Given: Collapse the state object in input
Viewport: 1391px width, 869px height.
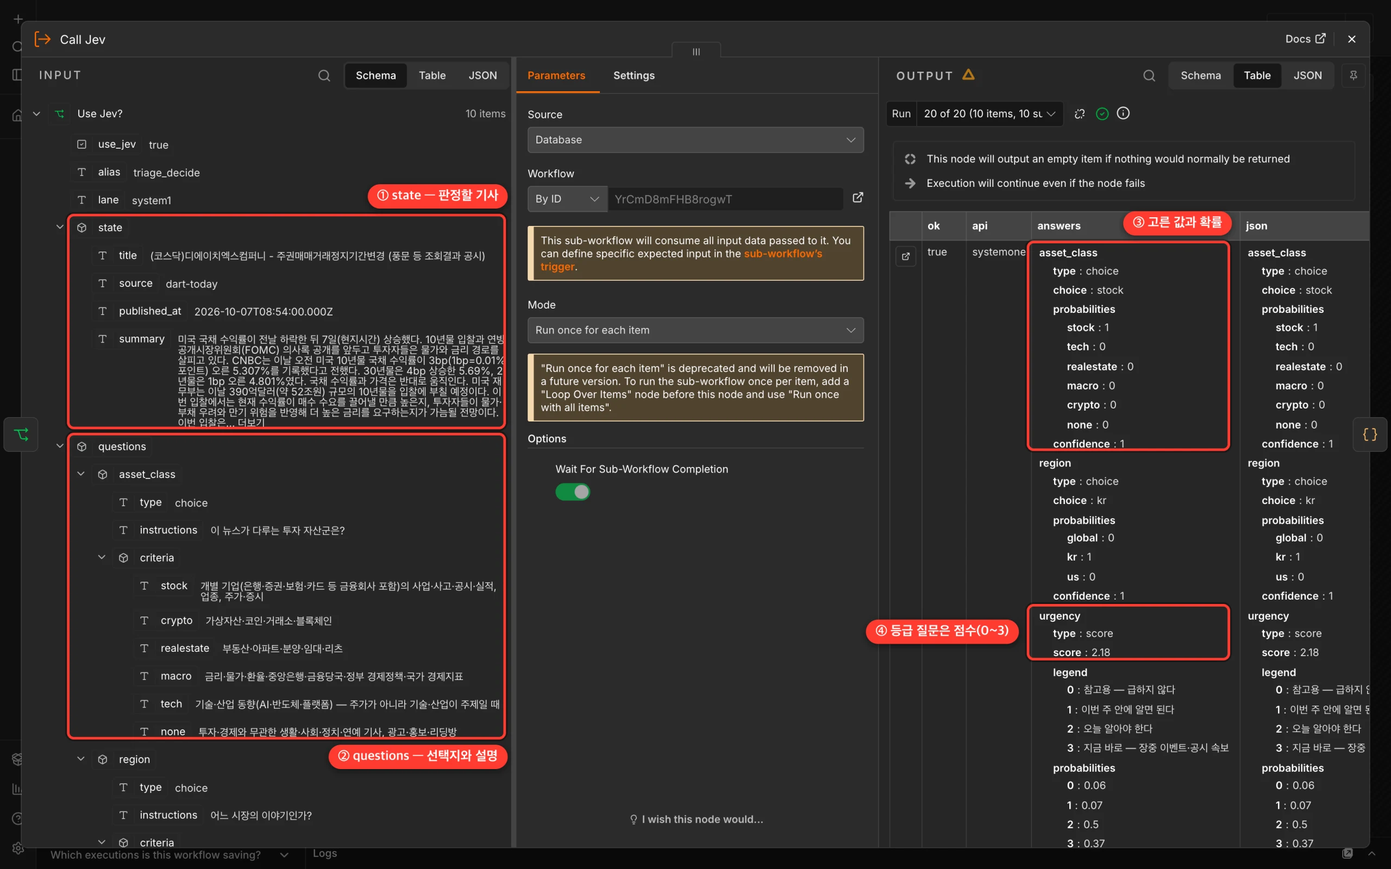Looking at the screenshot, I should [60, 227].
